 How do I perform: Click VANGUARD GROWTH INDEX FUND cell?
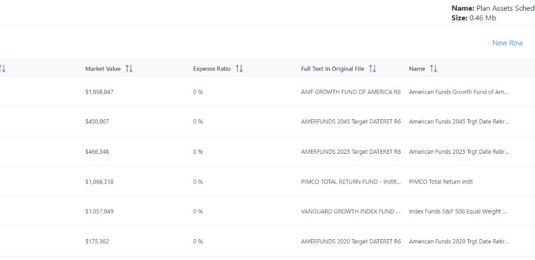[x=351, y=211]
